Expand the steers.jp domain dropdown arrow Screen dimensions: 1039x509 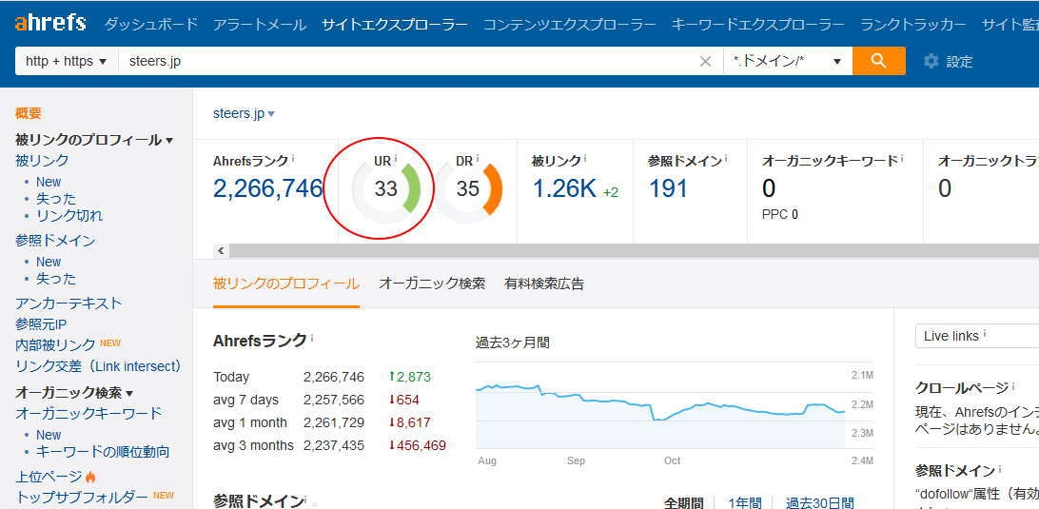tap(271, 114)
